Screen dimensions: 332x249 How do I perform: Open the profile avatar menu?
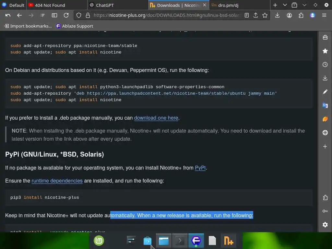(x=313, y=15)
